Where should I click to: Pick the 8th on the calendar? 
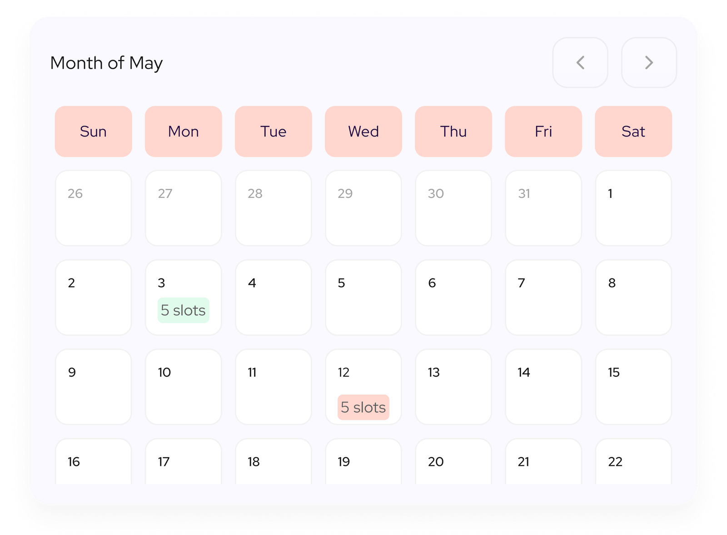[x=633, y=298]
